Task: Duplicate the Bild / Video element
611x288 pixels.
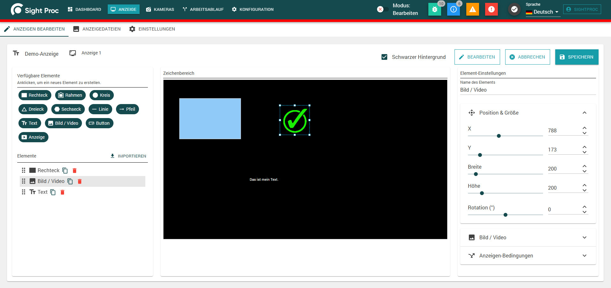Action: tap(70, 181)
